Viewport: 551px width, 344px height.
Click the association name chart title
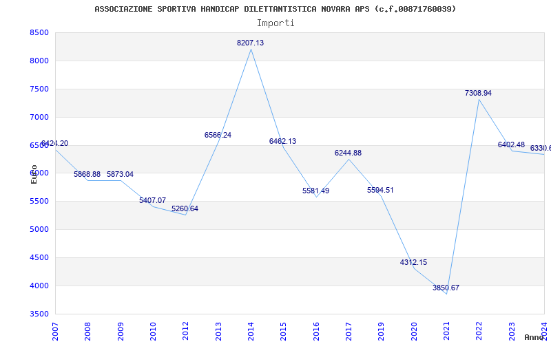[275, 9]
